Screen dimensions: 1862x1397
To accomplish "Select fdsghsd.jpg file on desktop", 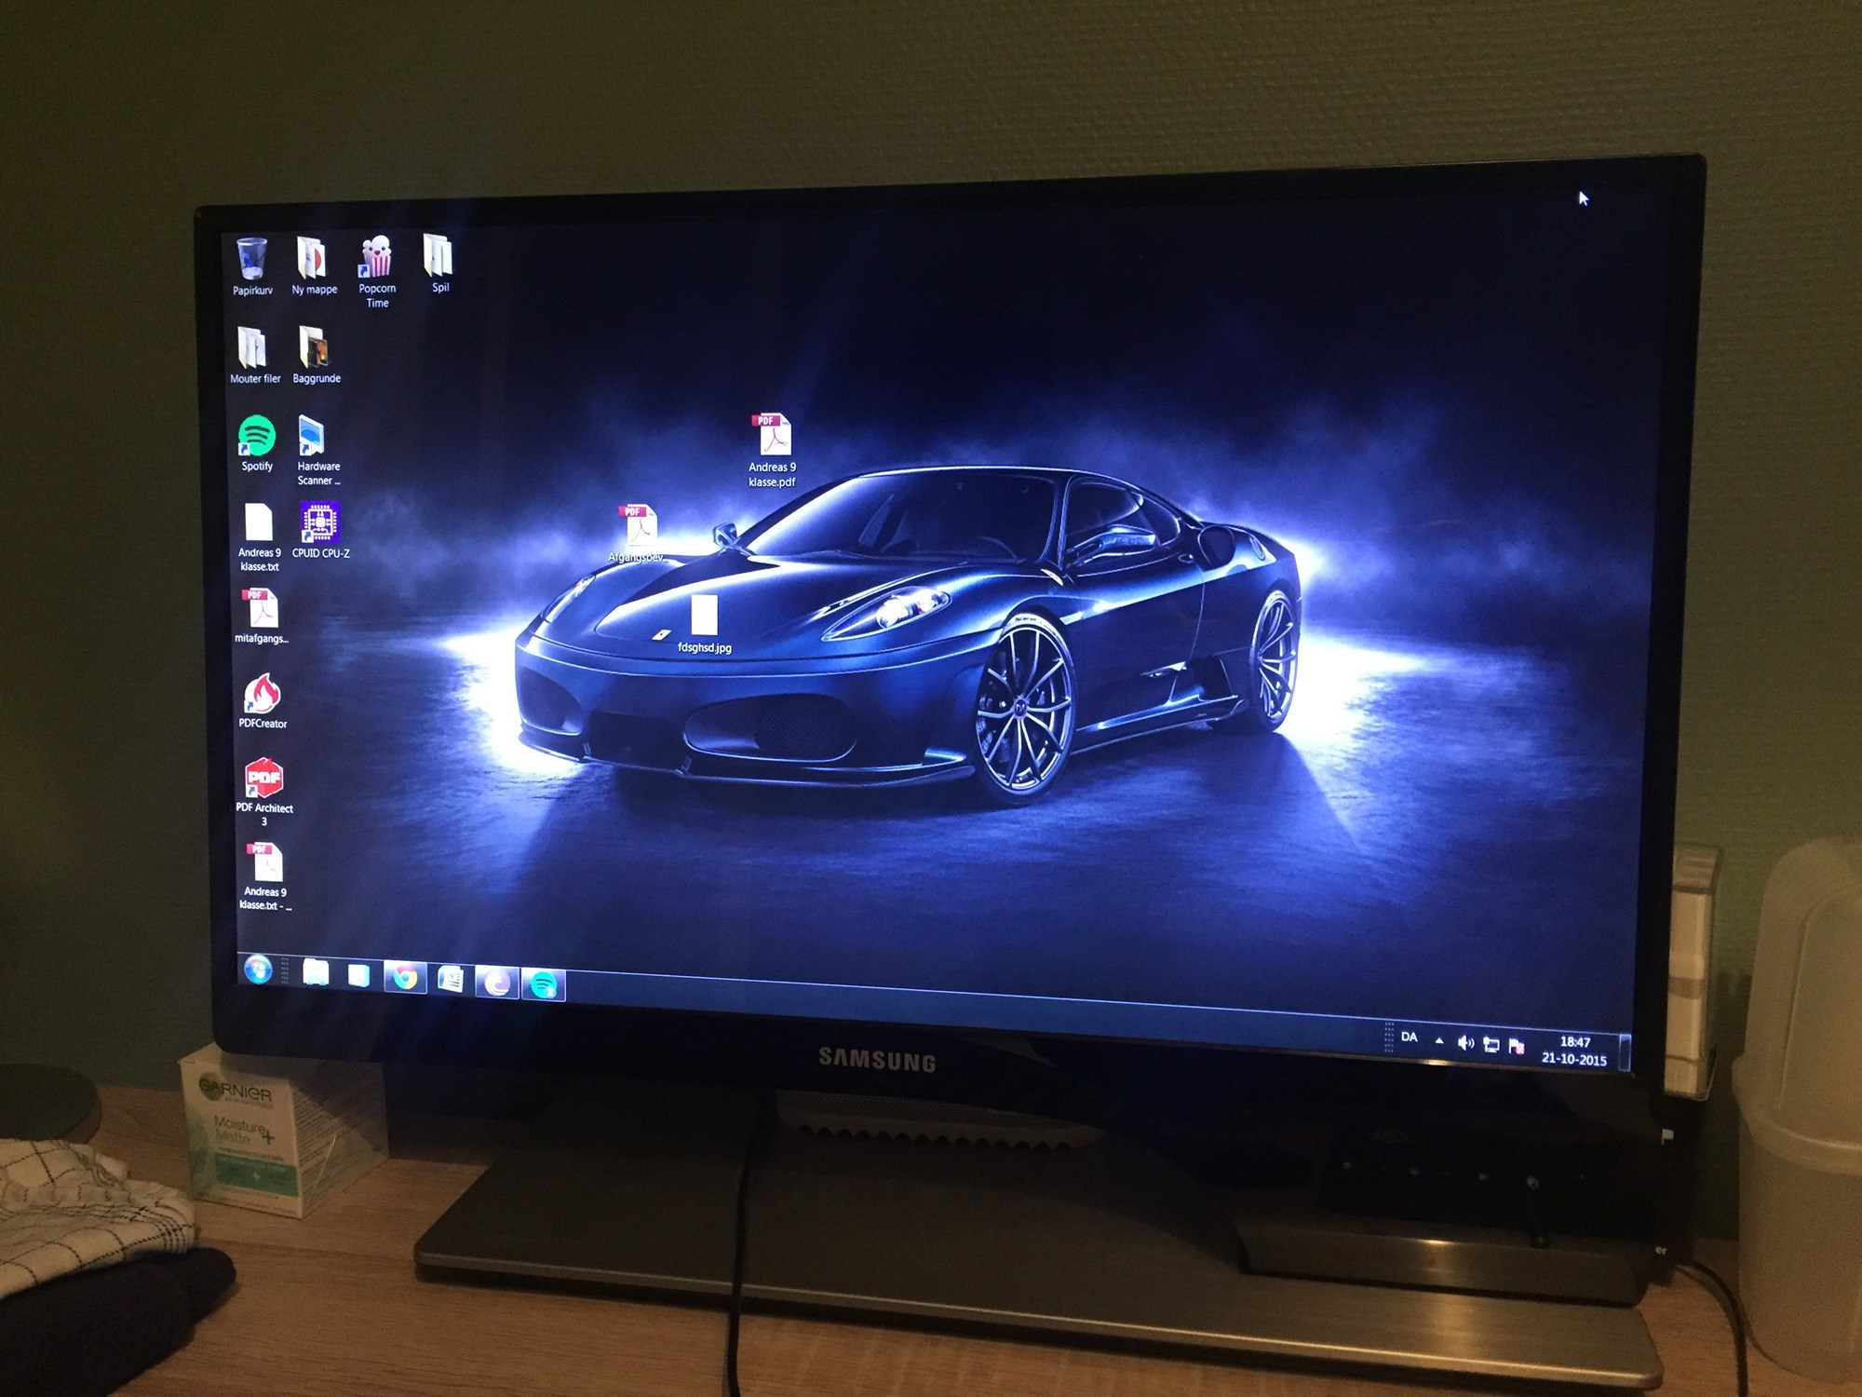I will [705, 617].
